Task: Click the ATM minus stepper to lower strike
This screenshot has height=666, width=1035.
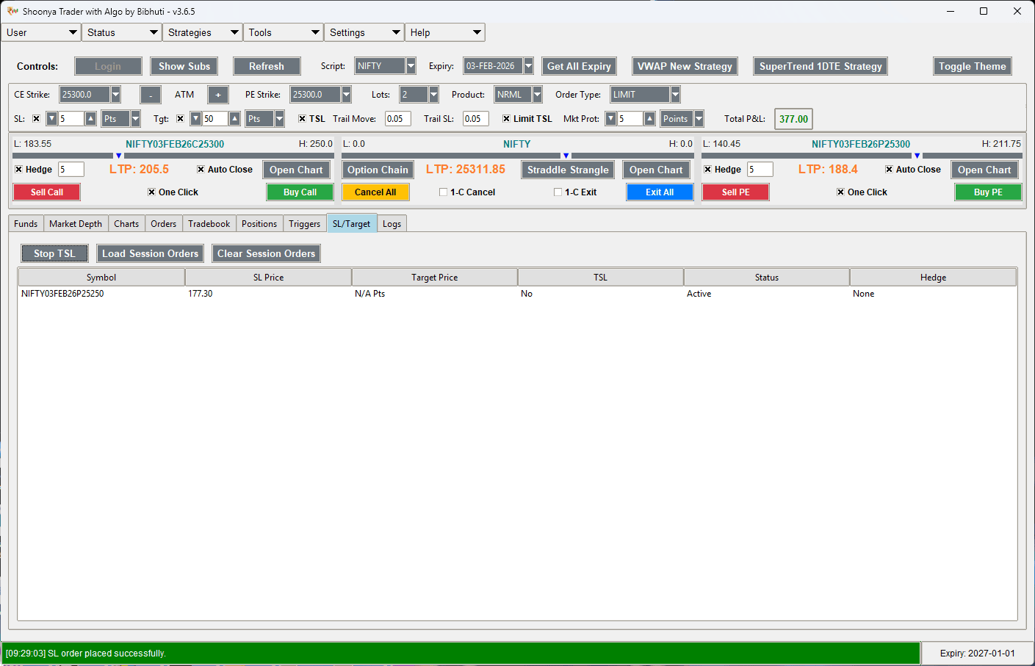Action: (x=151, y=94)
